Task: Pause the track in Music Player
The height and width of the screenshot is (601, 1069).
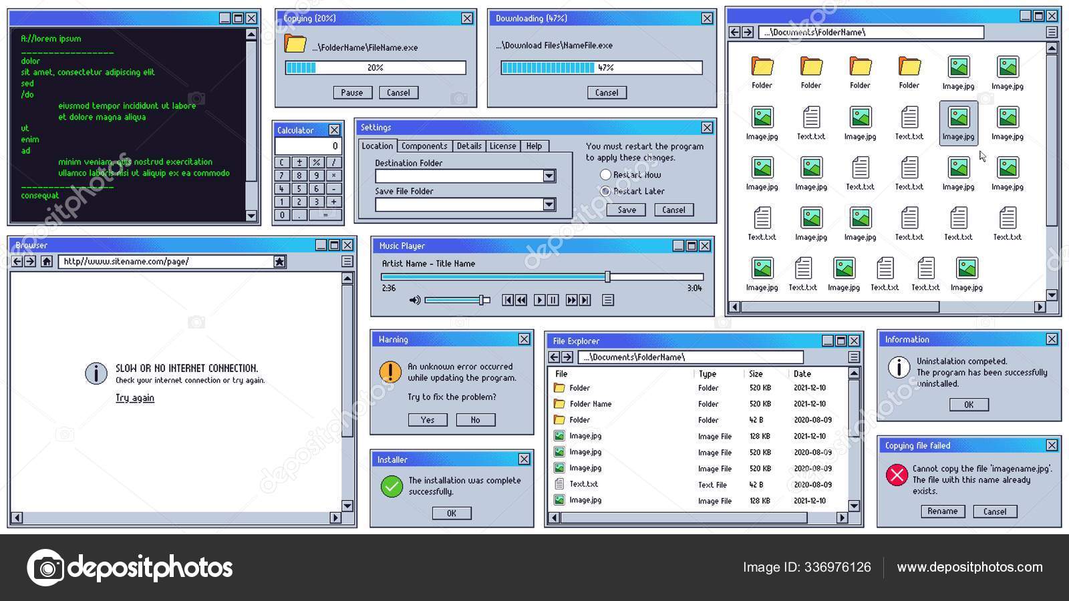Action: point(553,300)
